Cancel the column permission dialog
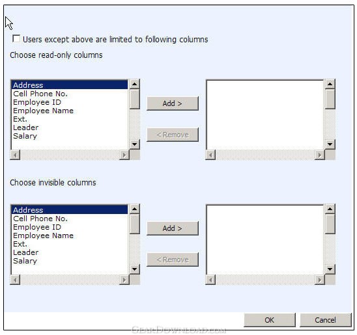Image resolution: width=357 pixels, height=335 pixels. click(325, 320)
